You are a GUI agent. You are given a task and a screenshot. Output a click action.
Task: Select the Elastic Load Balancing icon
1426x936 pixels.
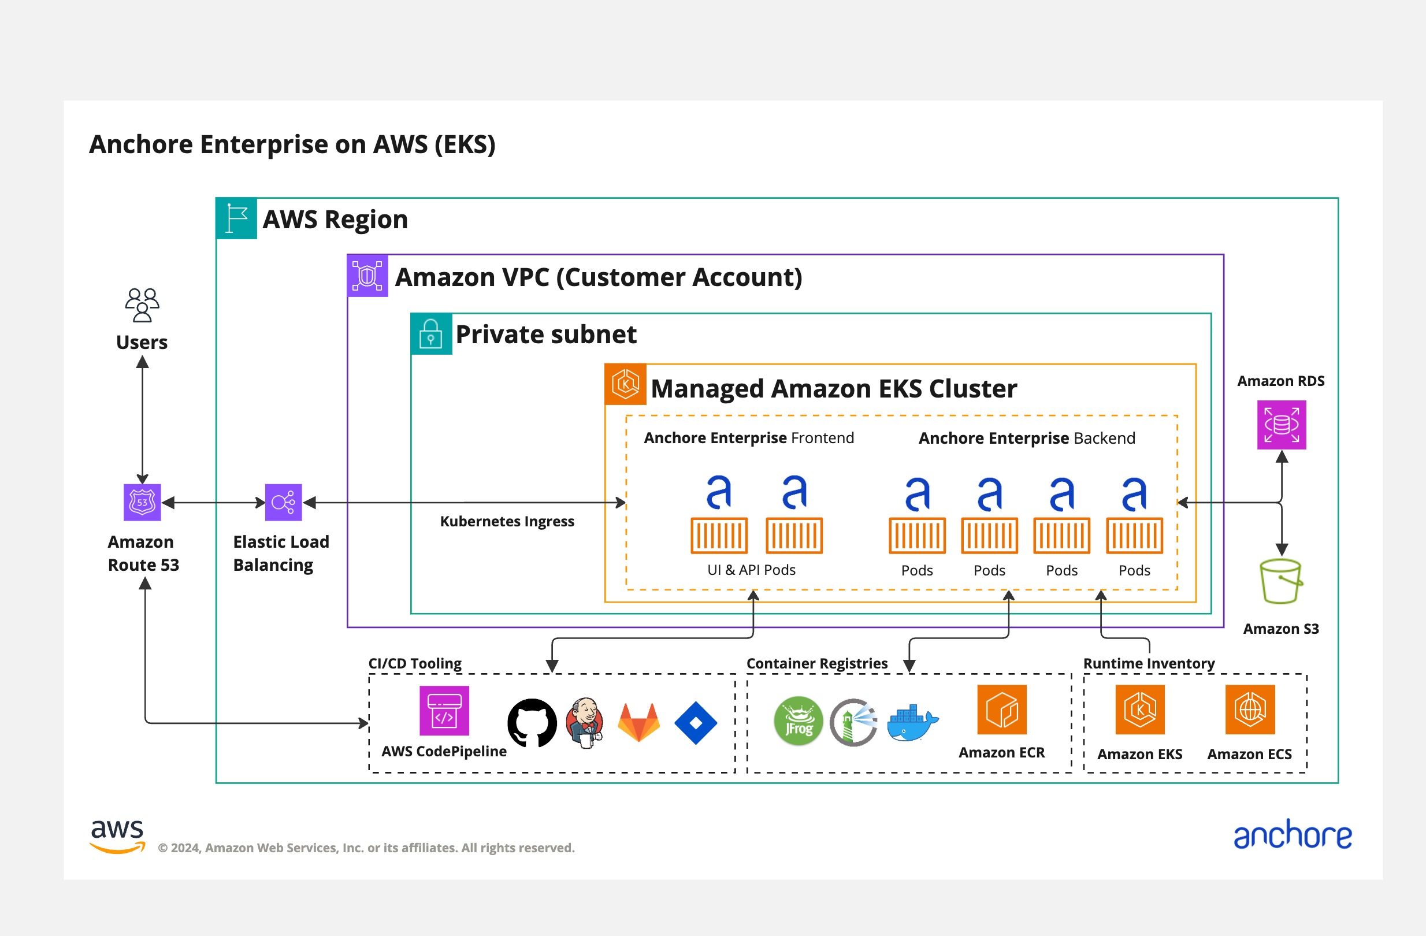pos(283,502)
